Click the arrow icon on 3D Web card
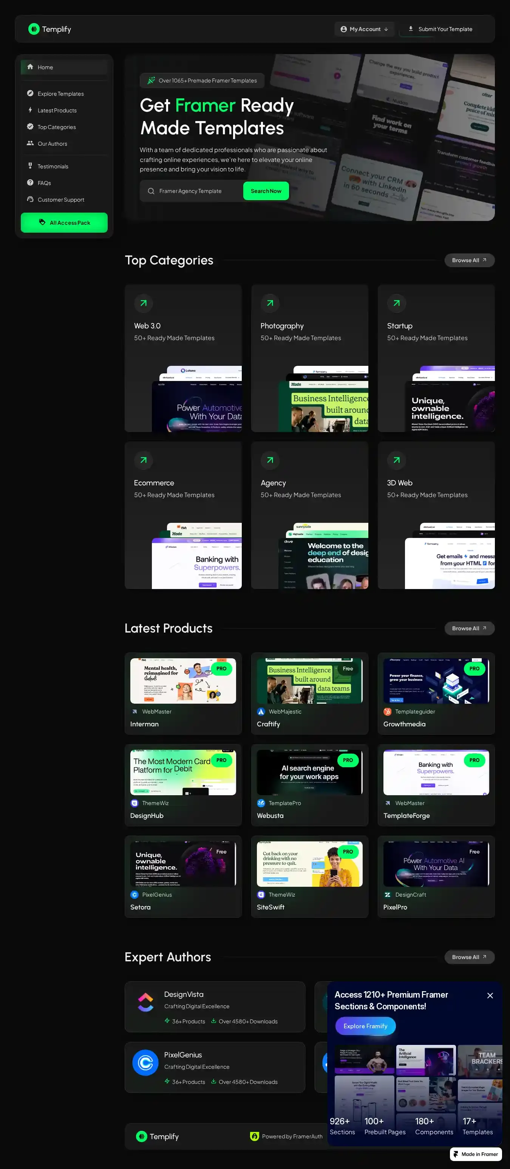This screenshot has width=510, height=1169. click(396, 460)
